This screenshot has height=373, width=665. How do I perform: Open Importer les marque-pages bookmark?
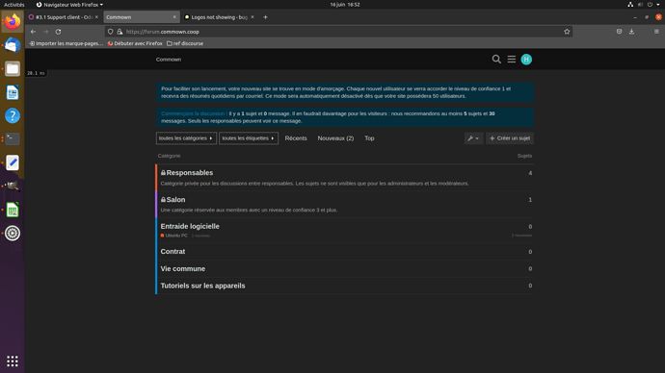tap(66, 43)
